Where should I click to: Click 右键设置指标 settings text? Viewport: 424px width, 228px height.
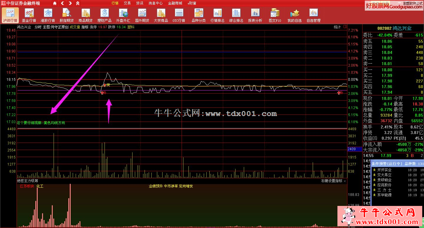(332, 181)
